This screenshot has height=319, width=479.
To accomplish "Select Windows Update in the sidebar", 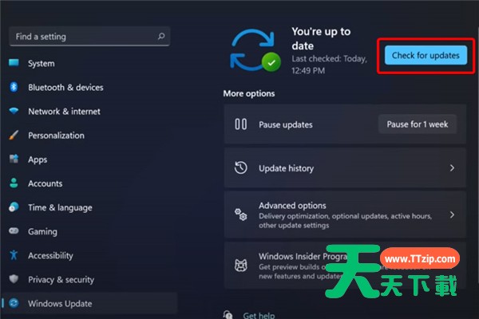I will tap(90, 303).
